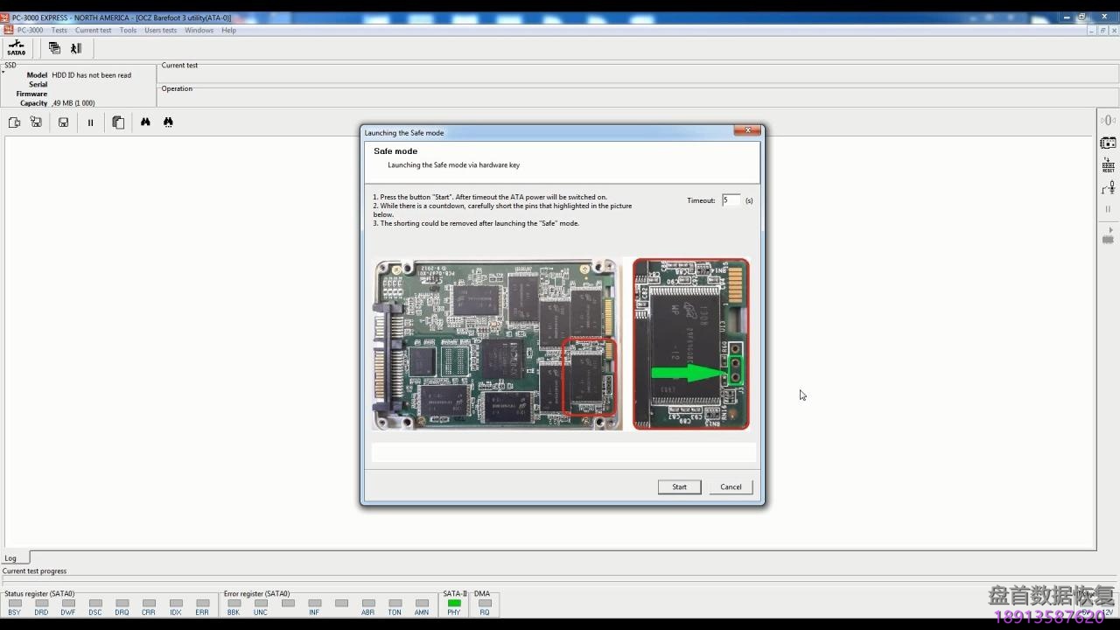Open the search binoculars icon on the toolbar

point(145,122)
